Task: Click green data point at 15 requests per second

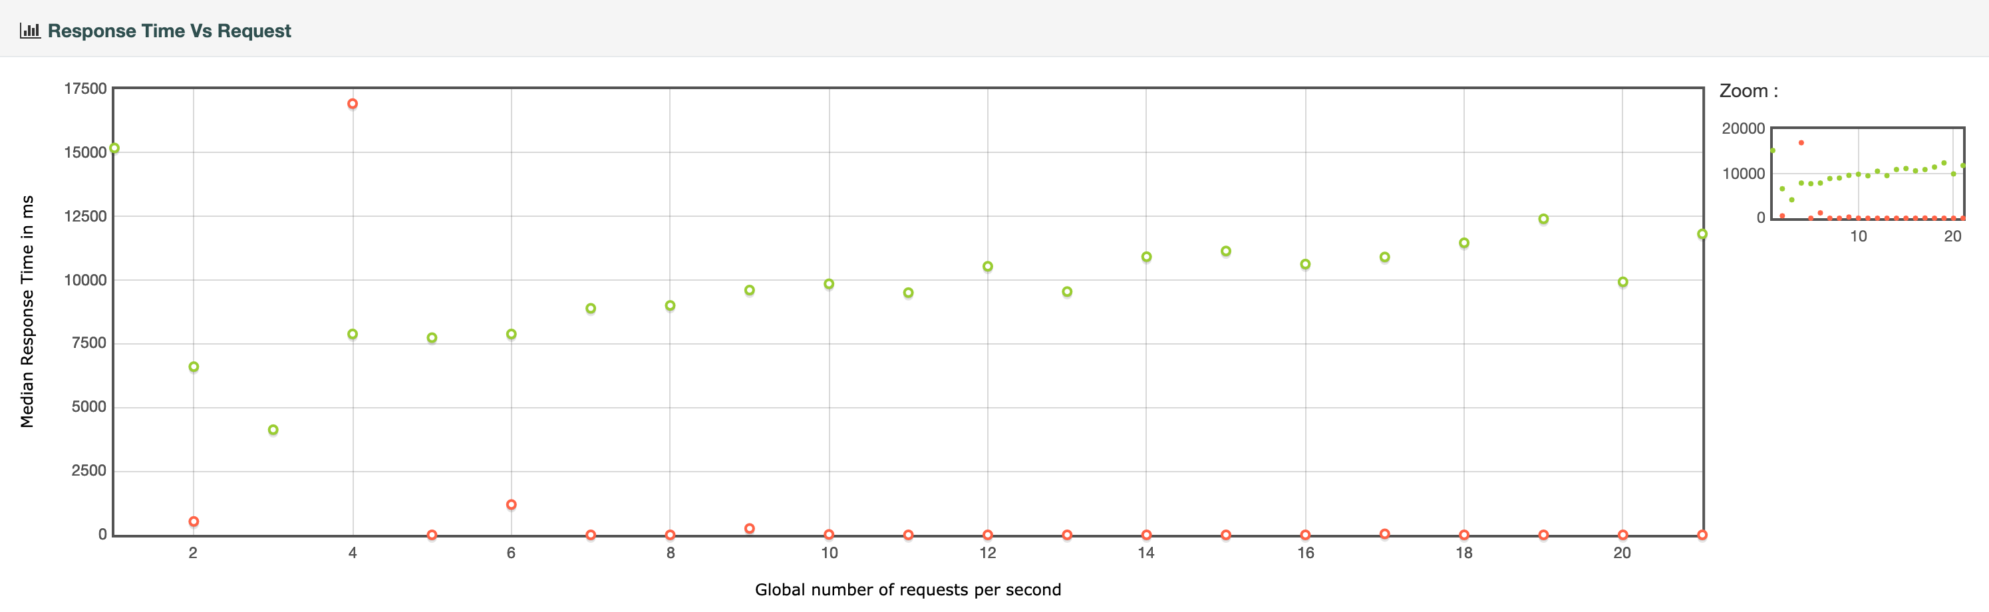Action: 1226,251
